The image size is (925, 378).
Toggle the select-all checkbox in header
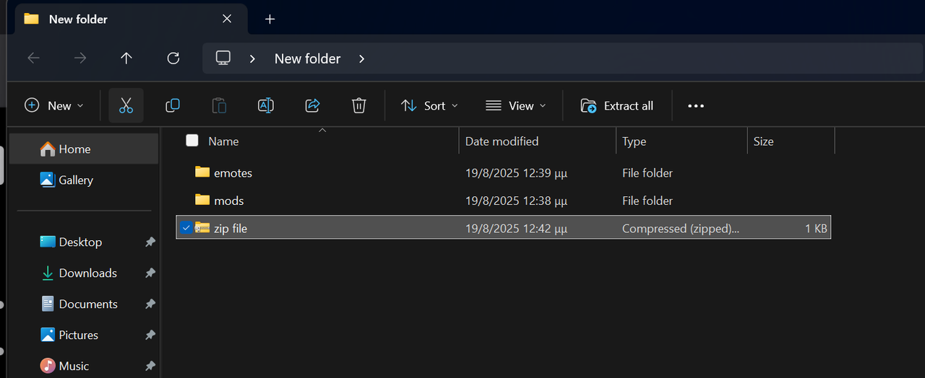192,141
